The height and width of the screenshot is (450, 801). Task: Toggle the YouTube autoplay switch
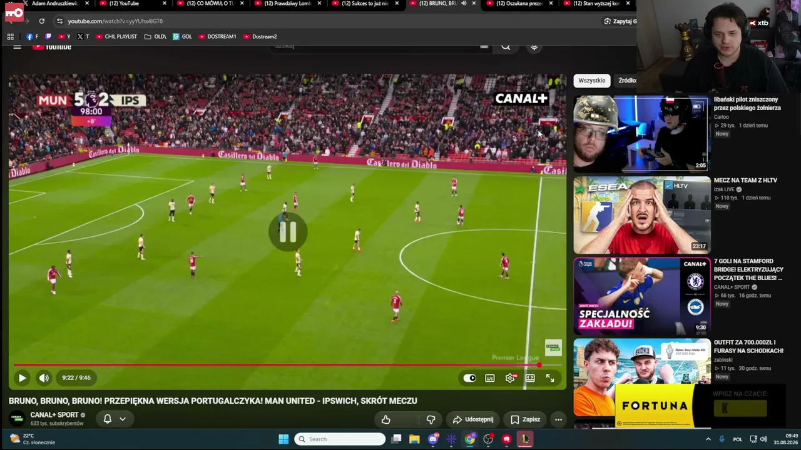click(x=470, y=377)
